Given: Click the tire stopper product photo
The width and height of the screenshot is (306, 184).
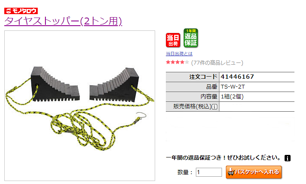Looking at the screenshot, I should (80, 106).
